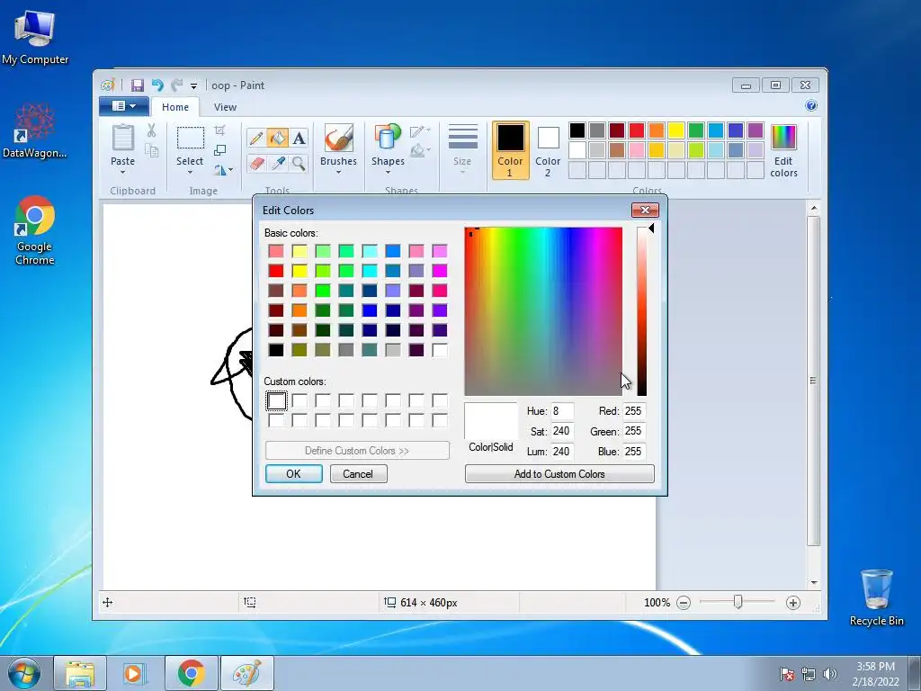Select the Pencil tool
Screen dimensions: 921x691
coord(256,138)
